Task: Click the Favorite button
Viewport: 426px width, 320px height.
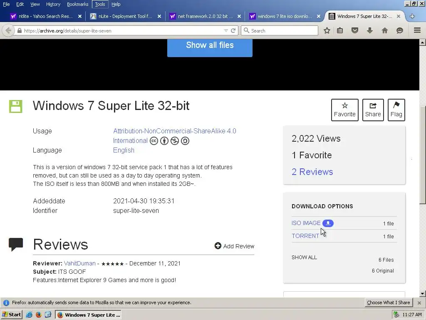Action: point(345,110)
